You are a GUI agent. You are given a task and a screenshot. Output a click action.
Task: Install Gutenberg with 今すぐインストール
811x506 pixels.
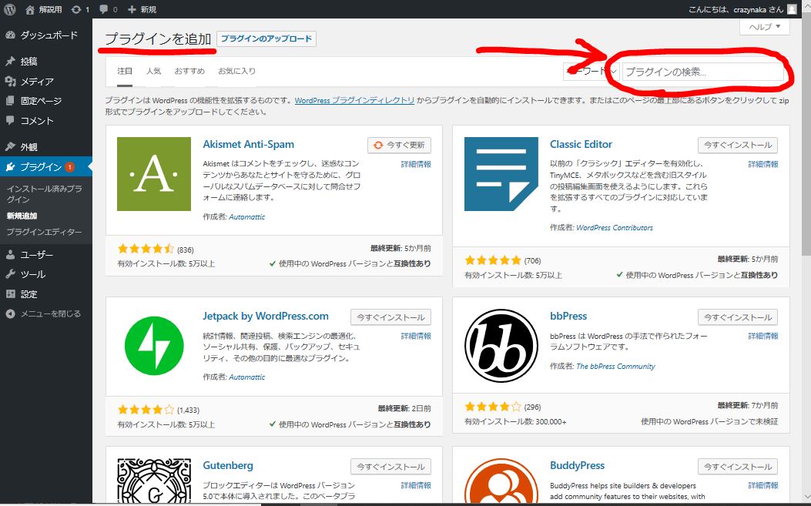click(x=390, y=467)
